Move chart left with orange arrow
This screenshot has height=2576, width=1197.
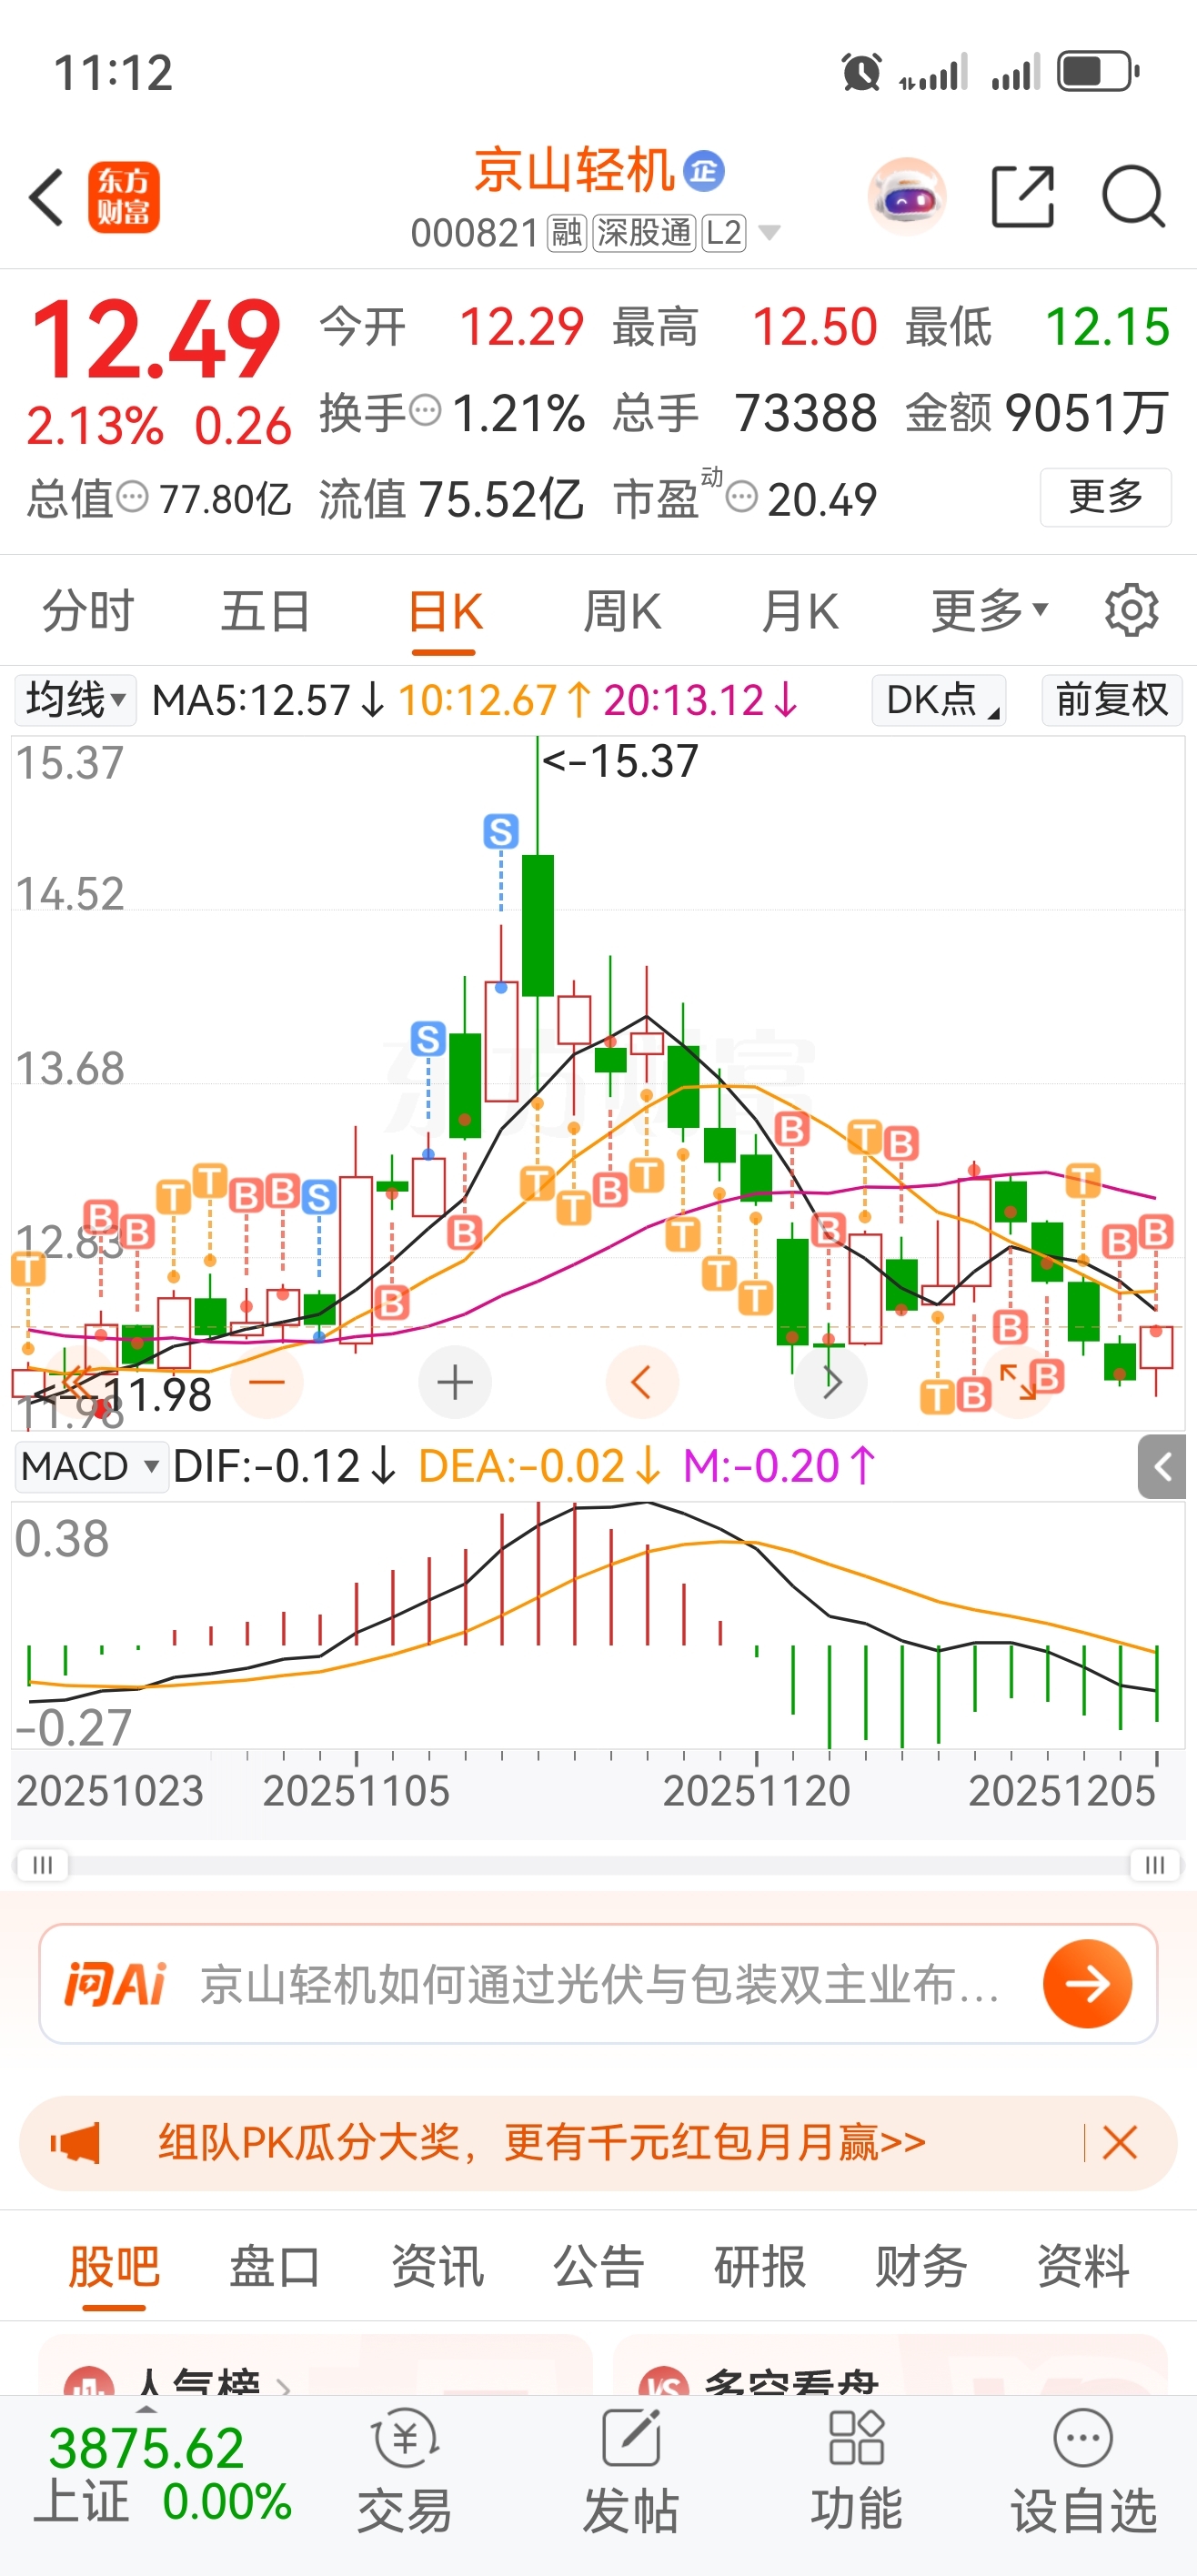[x=642, y=1382]
